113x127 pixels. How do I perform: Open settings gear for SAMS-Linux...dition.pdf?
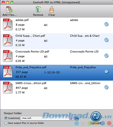[x=106, y=87]
